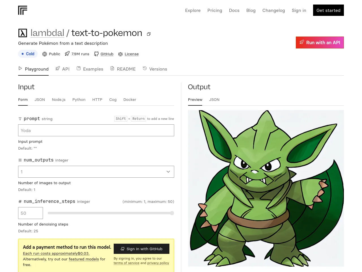The height and width of the screenshot is (272, 362).
Task: Click the GitHub octocat icon
Action: click(96, 54)
